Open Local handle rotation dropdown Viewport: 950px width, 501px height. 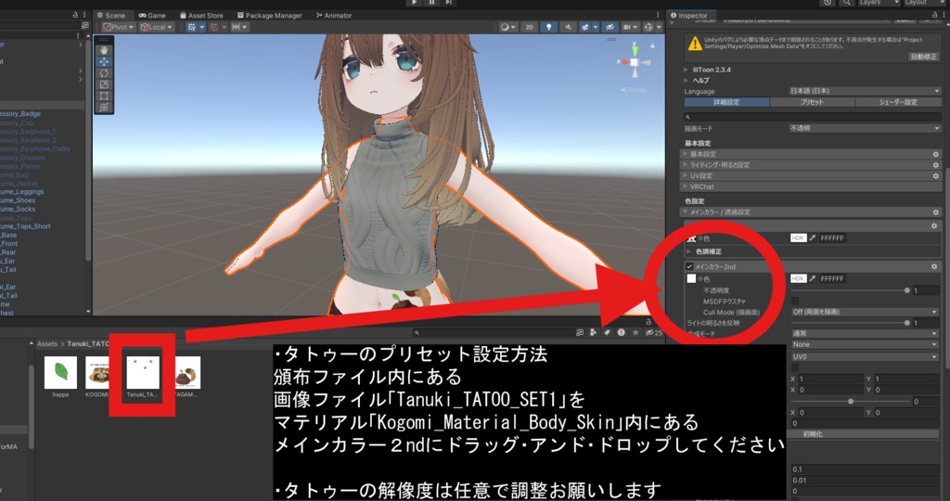(x=156, y=27)
